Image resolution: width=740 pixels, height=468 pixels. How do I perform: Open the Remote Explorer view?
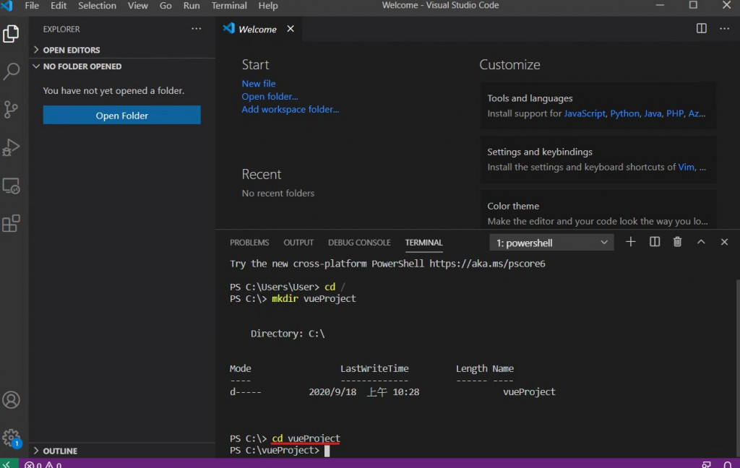pos(11,186)
